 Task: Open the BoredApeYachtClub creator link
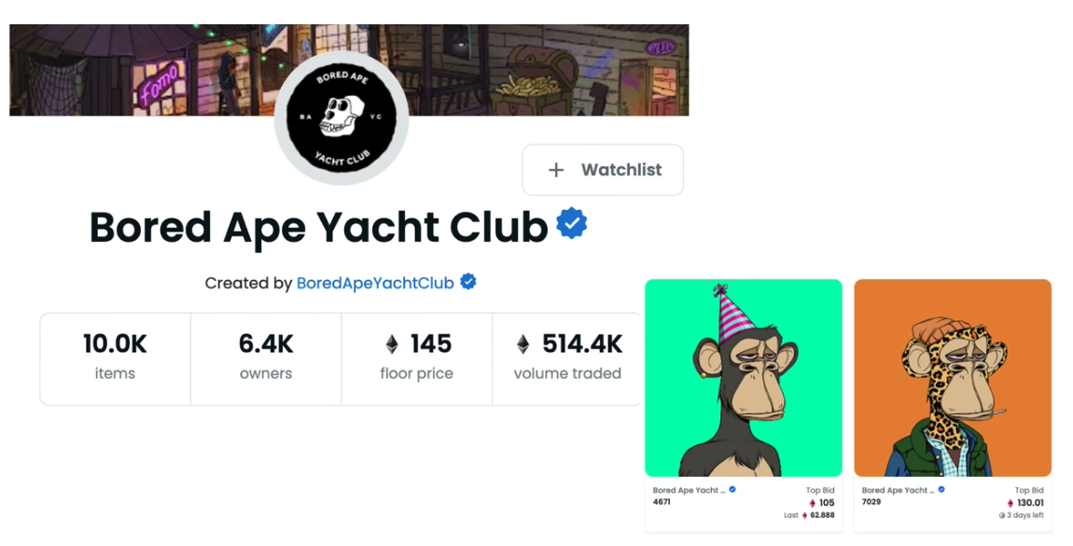click(375, 283)
